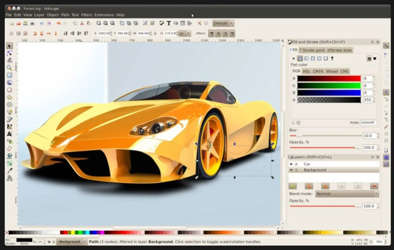Click the alpha channel value stepper

click(x=374, y=100)
